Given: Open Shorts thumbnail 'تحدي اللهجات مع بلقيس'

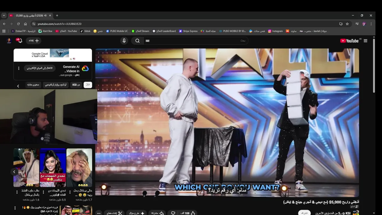Looking at the screenshot, I should tap(53, 168).
